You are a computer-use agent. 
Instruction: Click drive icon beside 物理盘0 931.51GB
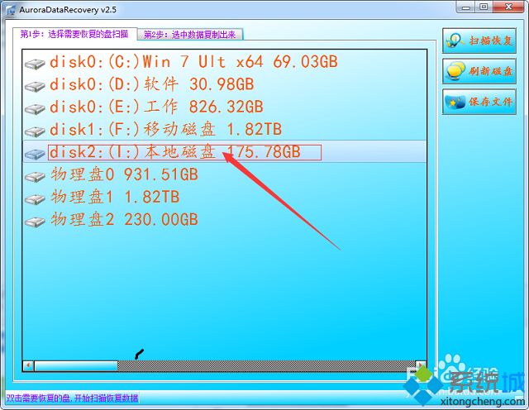[35, 177]
